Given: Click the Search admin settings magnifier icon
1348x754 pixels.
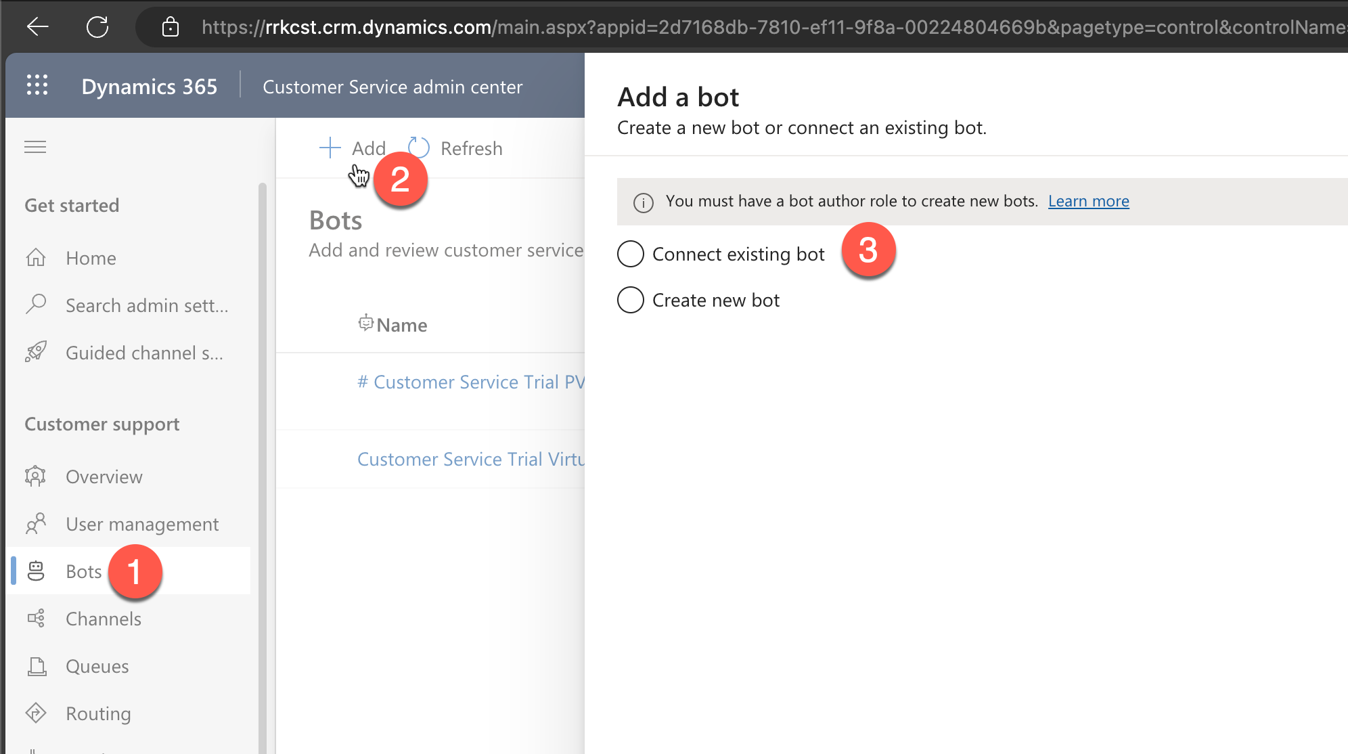Looking at the screenshot, I should click(36, 305).
